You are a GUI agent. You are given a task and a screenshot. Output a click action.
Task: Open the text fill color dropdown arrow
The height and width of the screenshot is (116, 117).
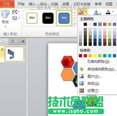click(x=113, y=12)
